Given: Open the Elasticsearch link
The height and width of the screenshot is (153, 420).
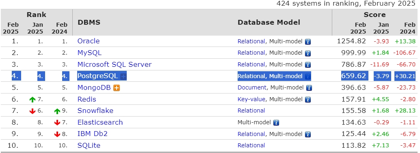Looking at the screenshot, I should pyautogui.click(x=100, y=122).
